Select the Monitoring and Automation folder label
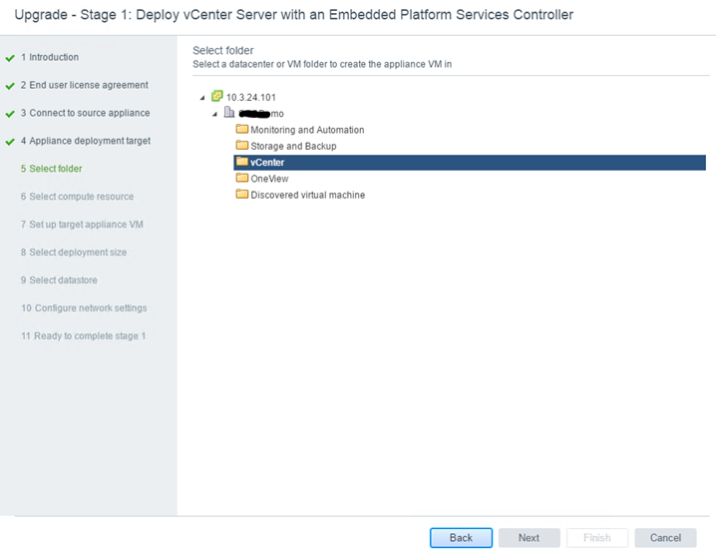Screen dimensions: 716x553 tap(307, 130)
